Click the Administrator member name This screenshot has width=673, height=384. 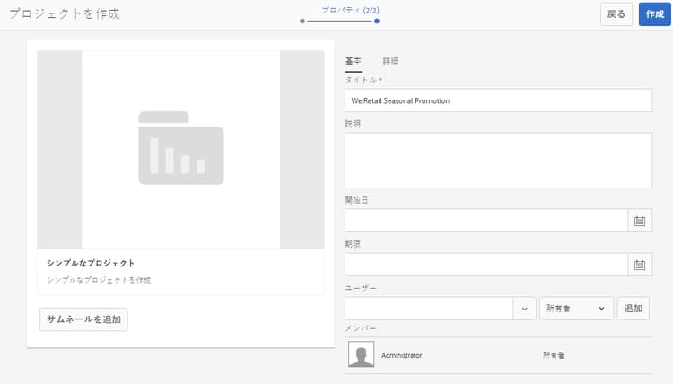402,355
